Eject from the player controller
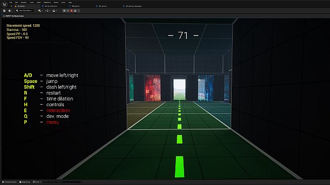The image size is (330, 185). (x=75, y=11)
